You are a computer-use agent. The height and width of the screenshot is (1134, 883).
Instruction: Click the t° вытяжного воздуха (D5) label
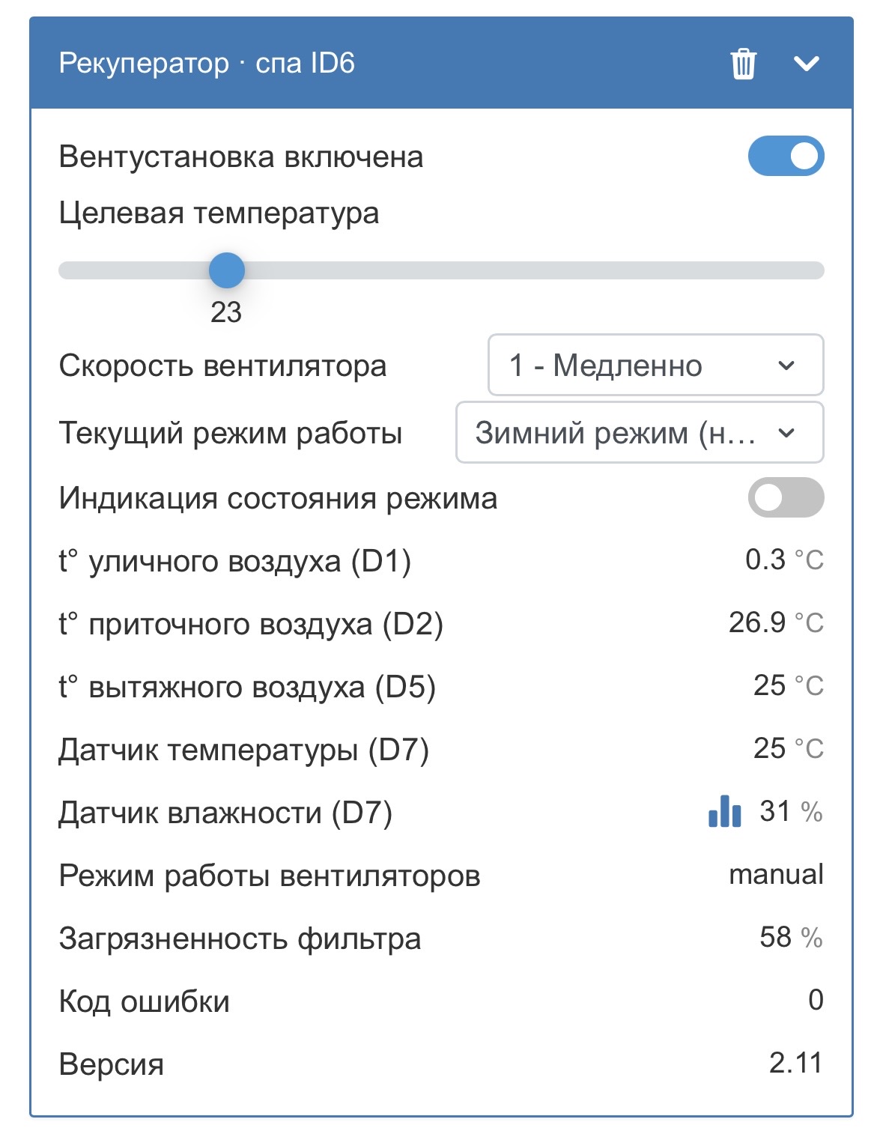point(247,687)
